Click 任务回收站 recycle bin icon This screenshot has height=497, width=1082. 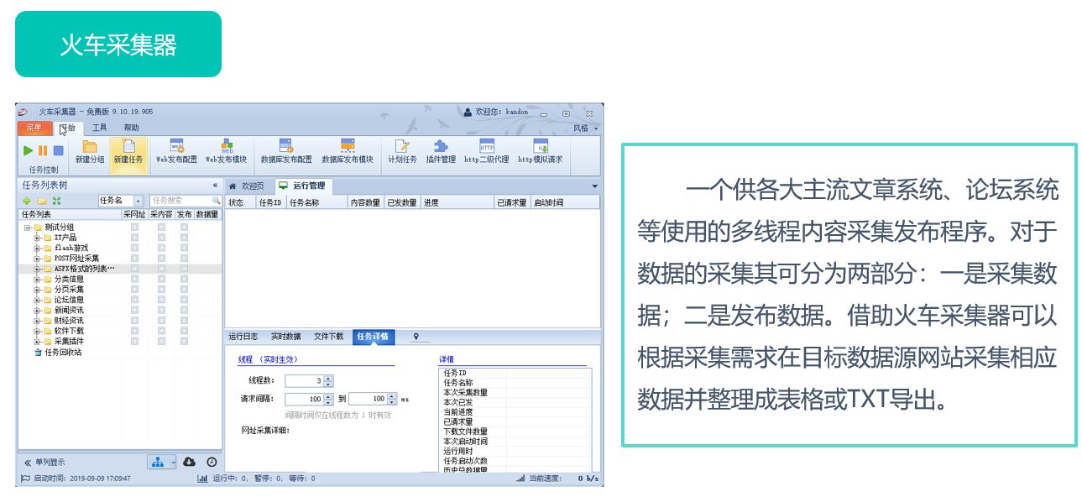pyautogui.click(x=38, y=353)
